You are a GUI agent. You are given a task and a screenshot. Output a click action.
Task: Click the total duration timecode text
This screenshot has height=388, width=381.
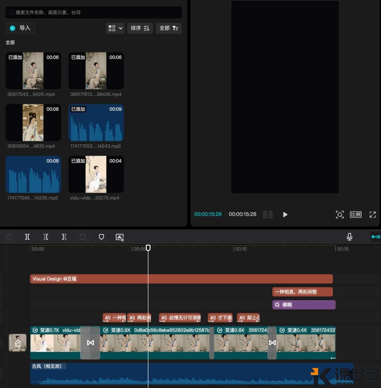pos(242,214)
